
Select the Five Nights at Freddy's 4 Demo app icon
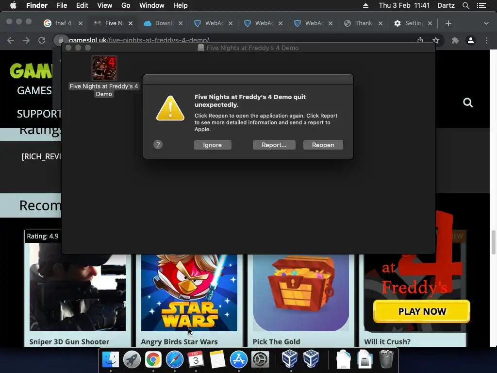tap(104, 68)
